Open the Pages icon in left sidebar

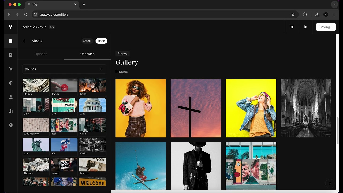coord(11,41)
